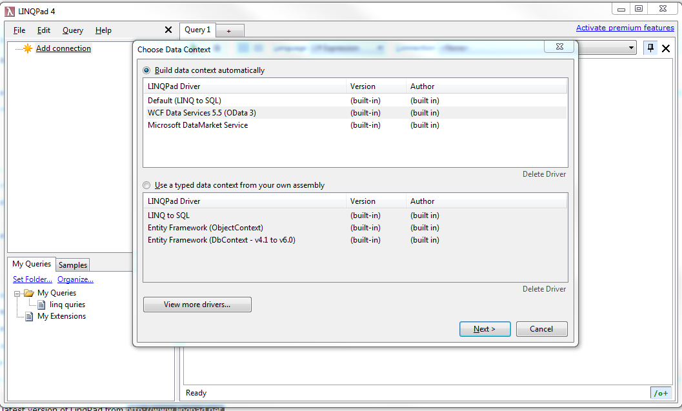
Task: Click the linq quries document icon
Action: (42, 305)
